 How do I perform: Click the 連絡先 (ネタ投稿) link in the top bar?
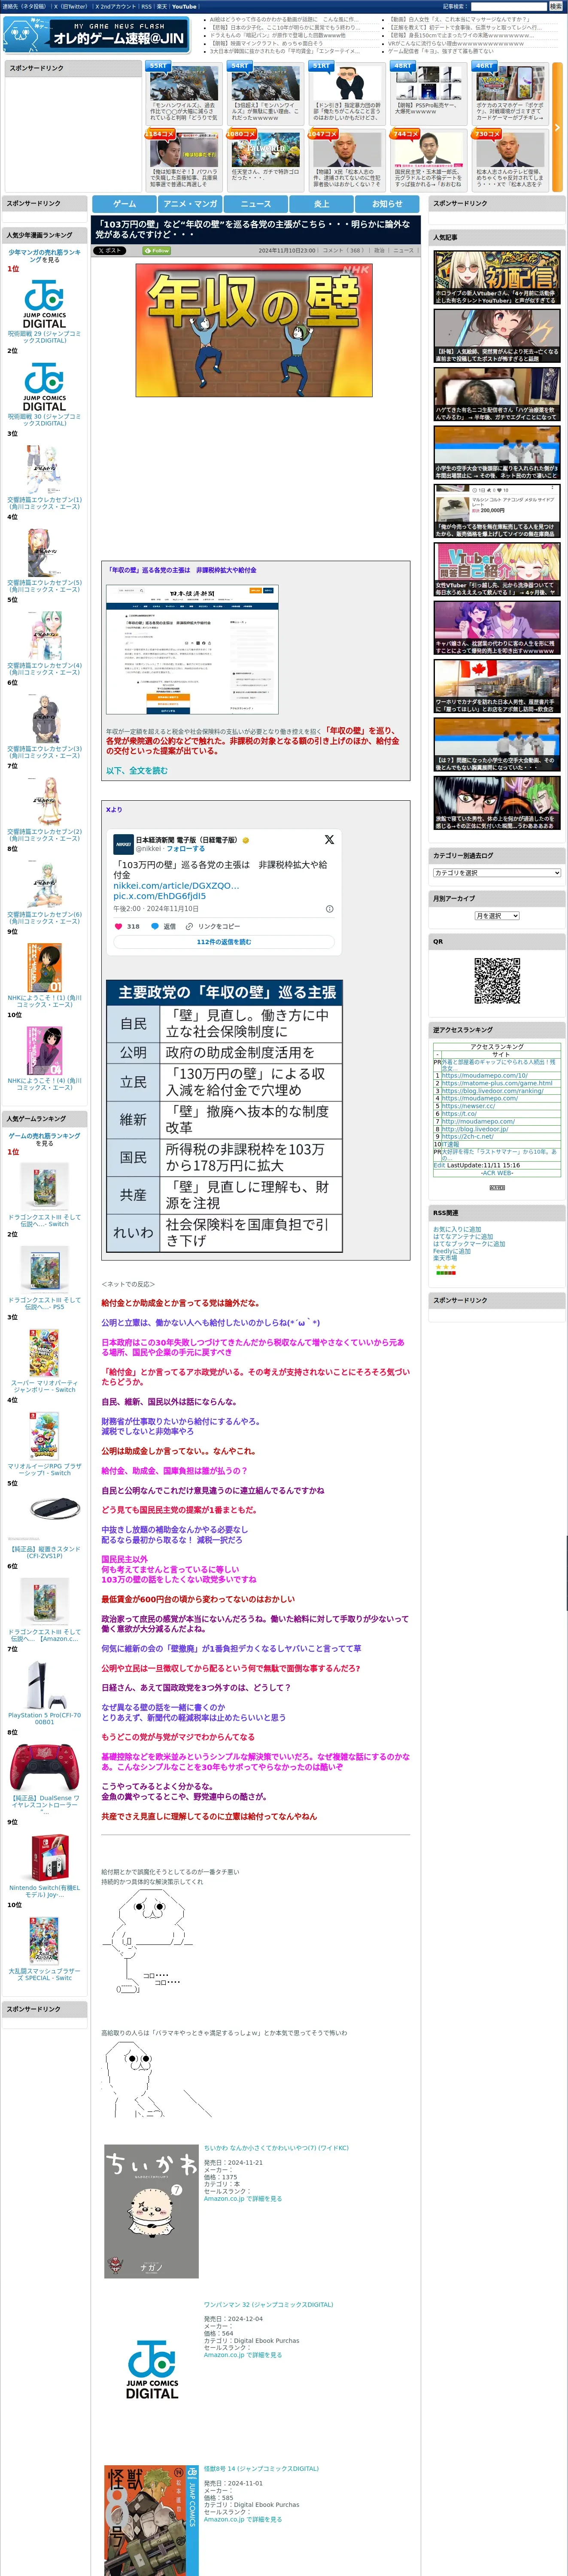point(24,6)
